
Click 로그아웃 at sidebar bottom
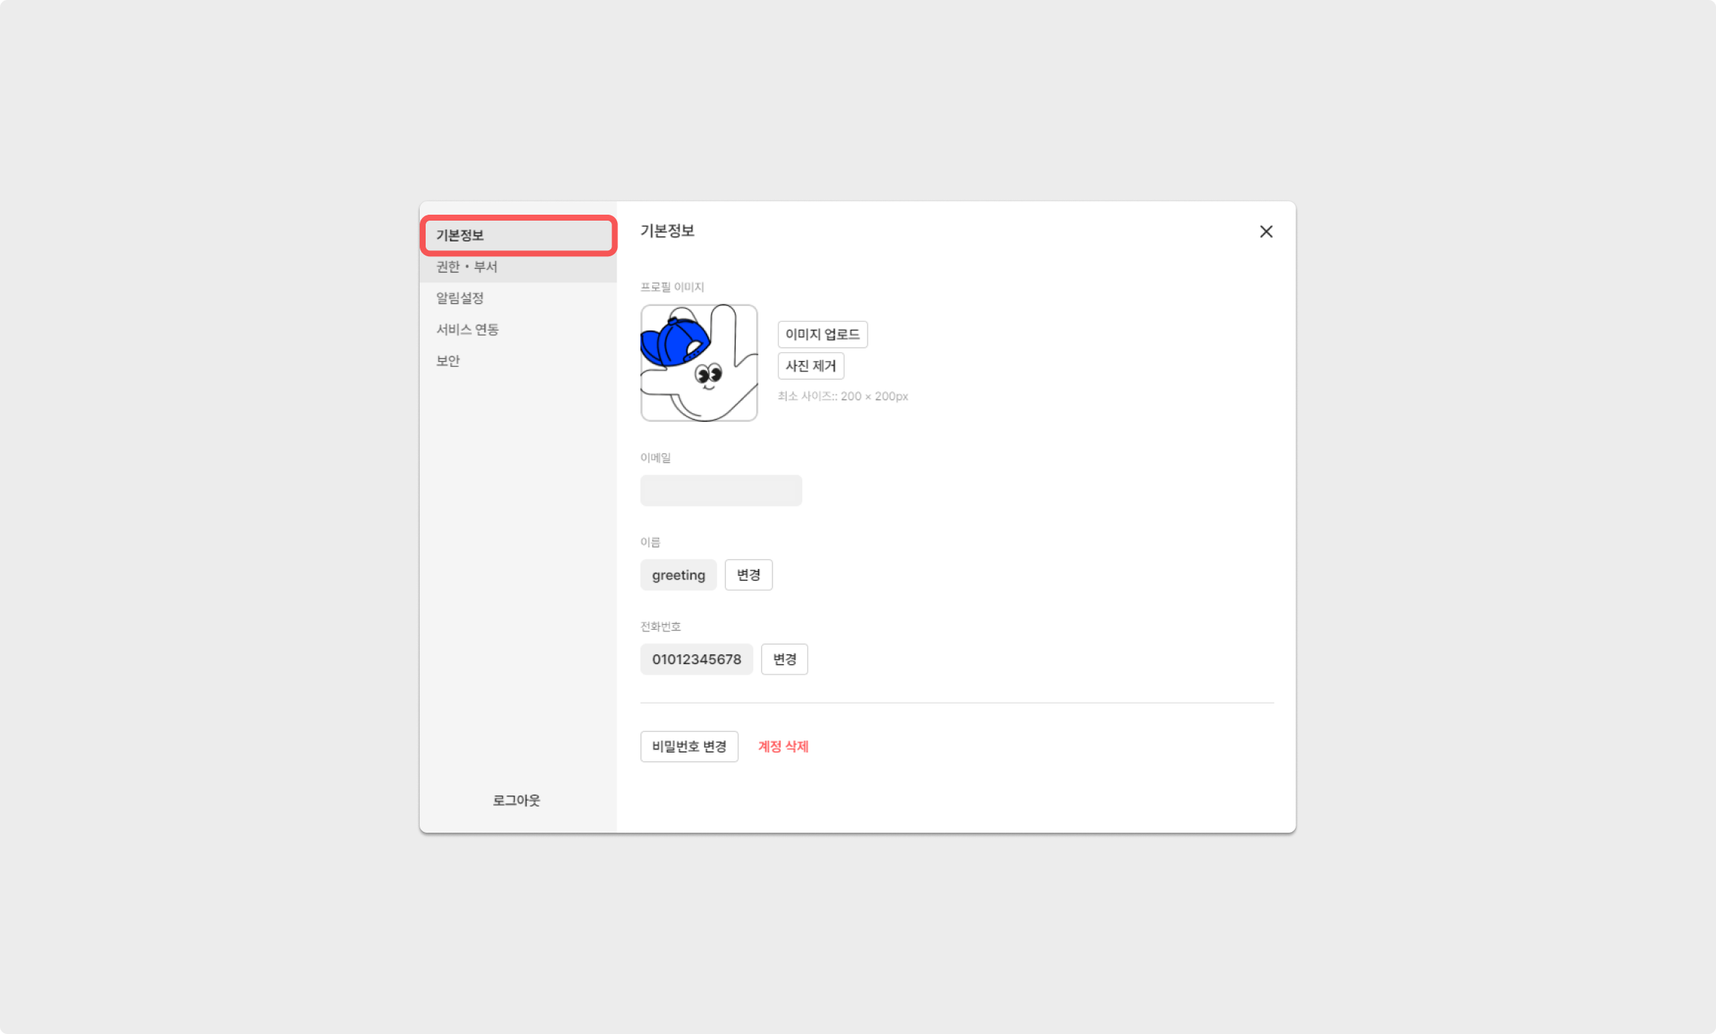[516, 800]
